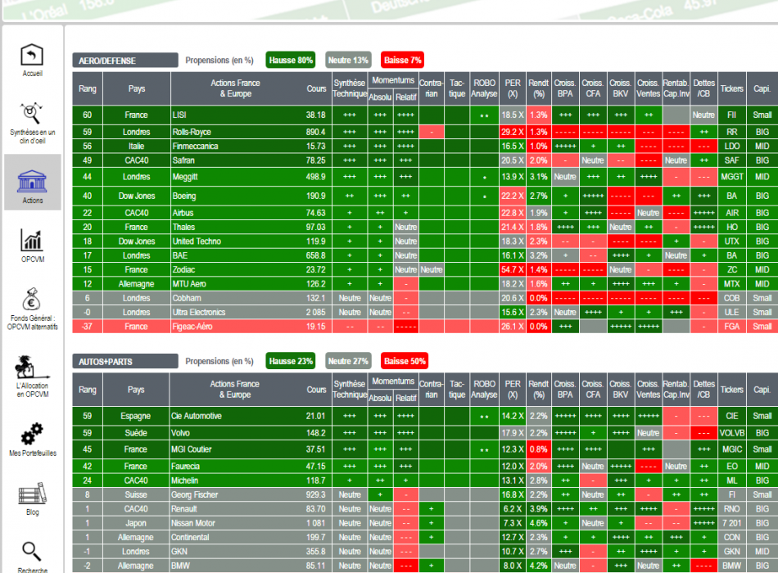Click Baisse 50% badge in Autos+Parts

tap(405, 361)
